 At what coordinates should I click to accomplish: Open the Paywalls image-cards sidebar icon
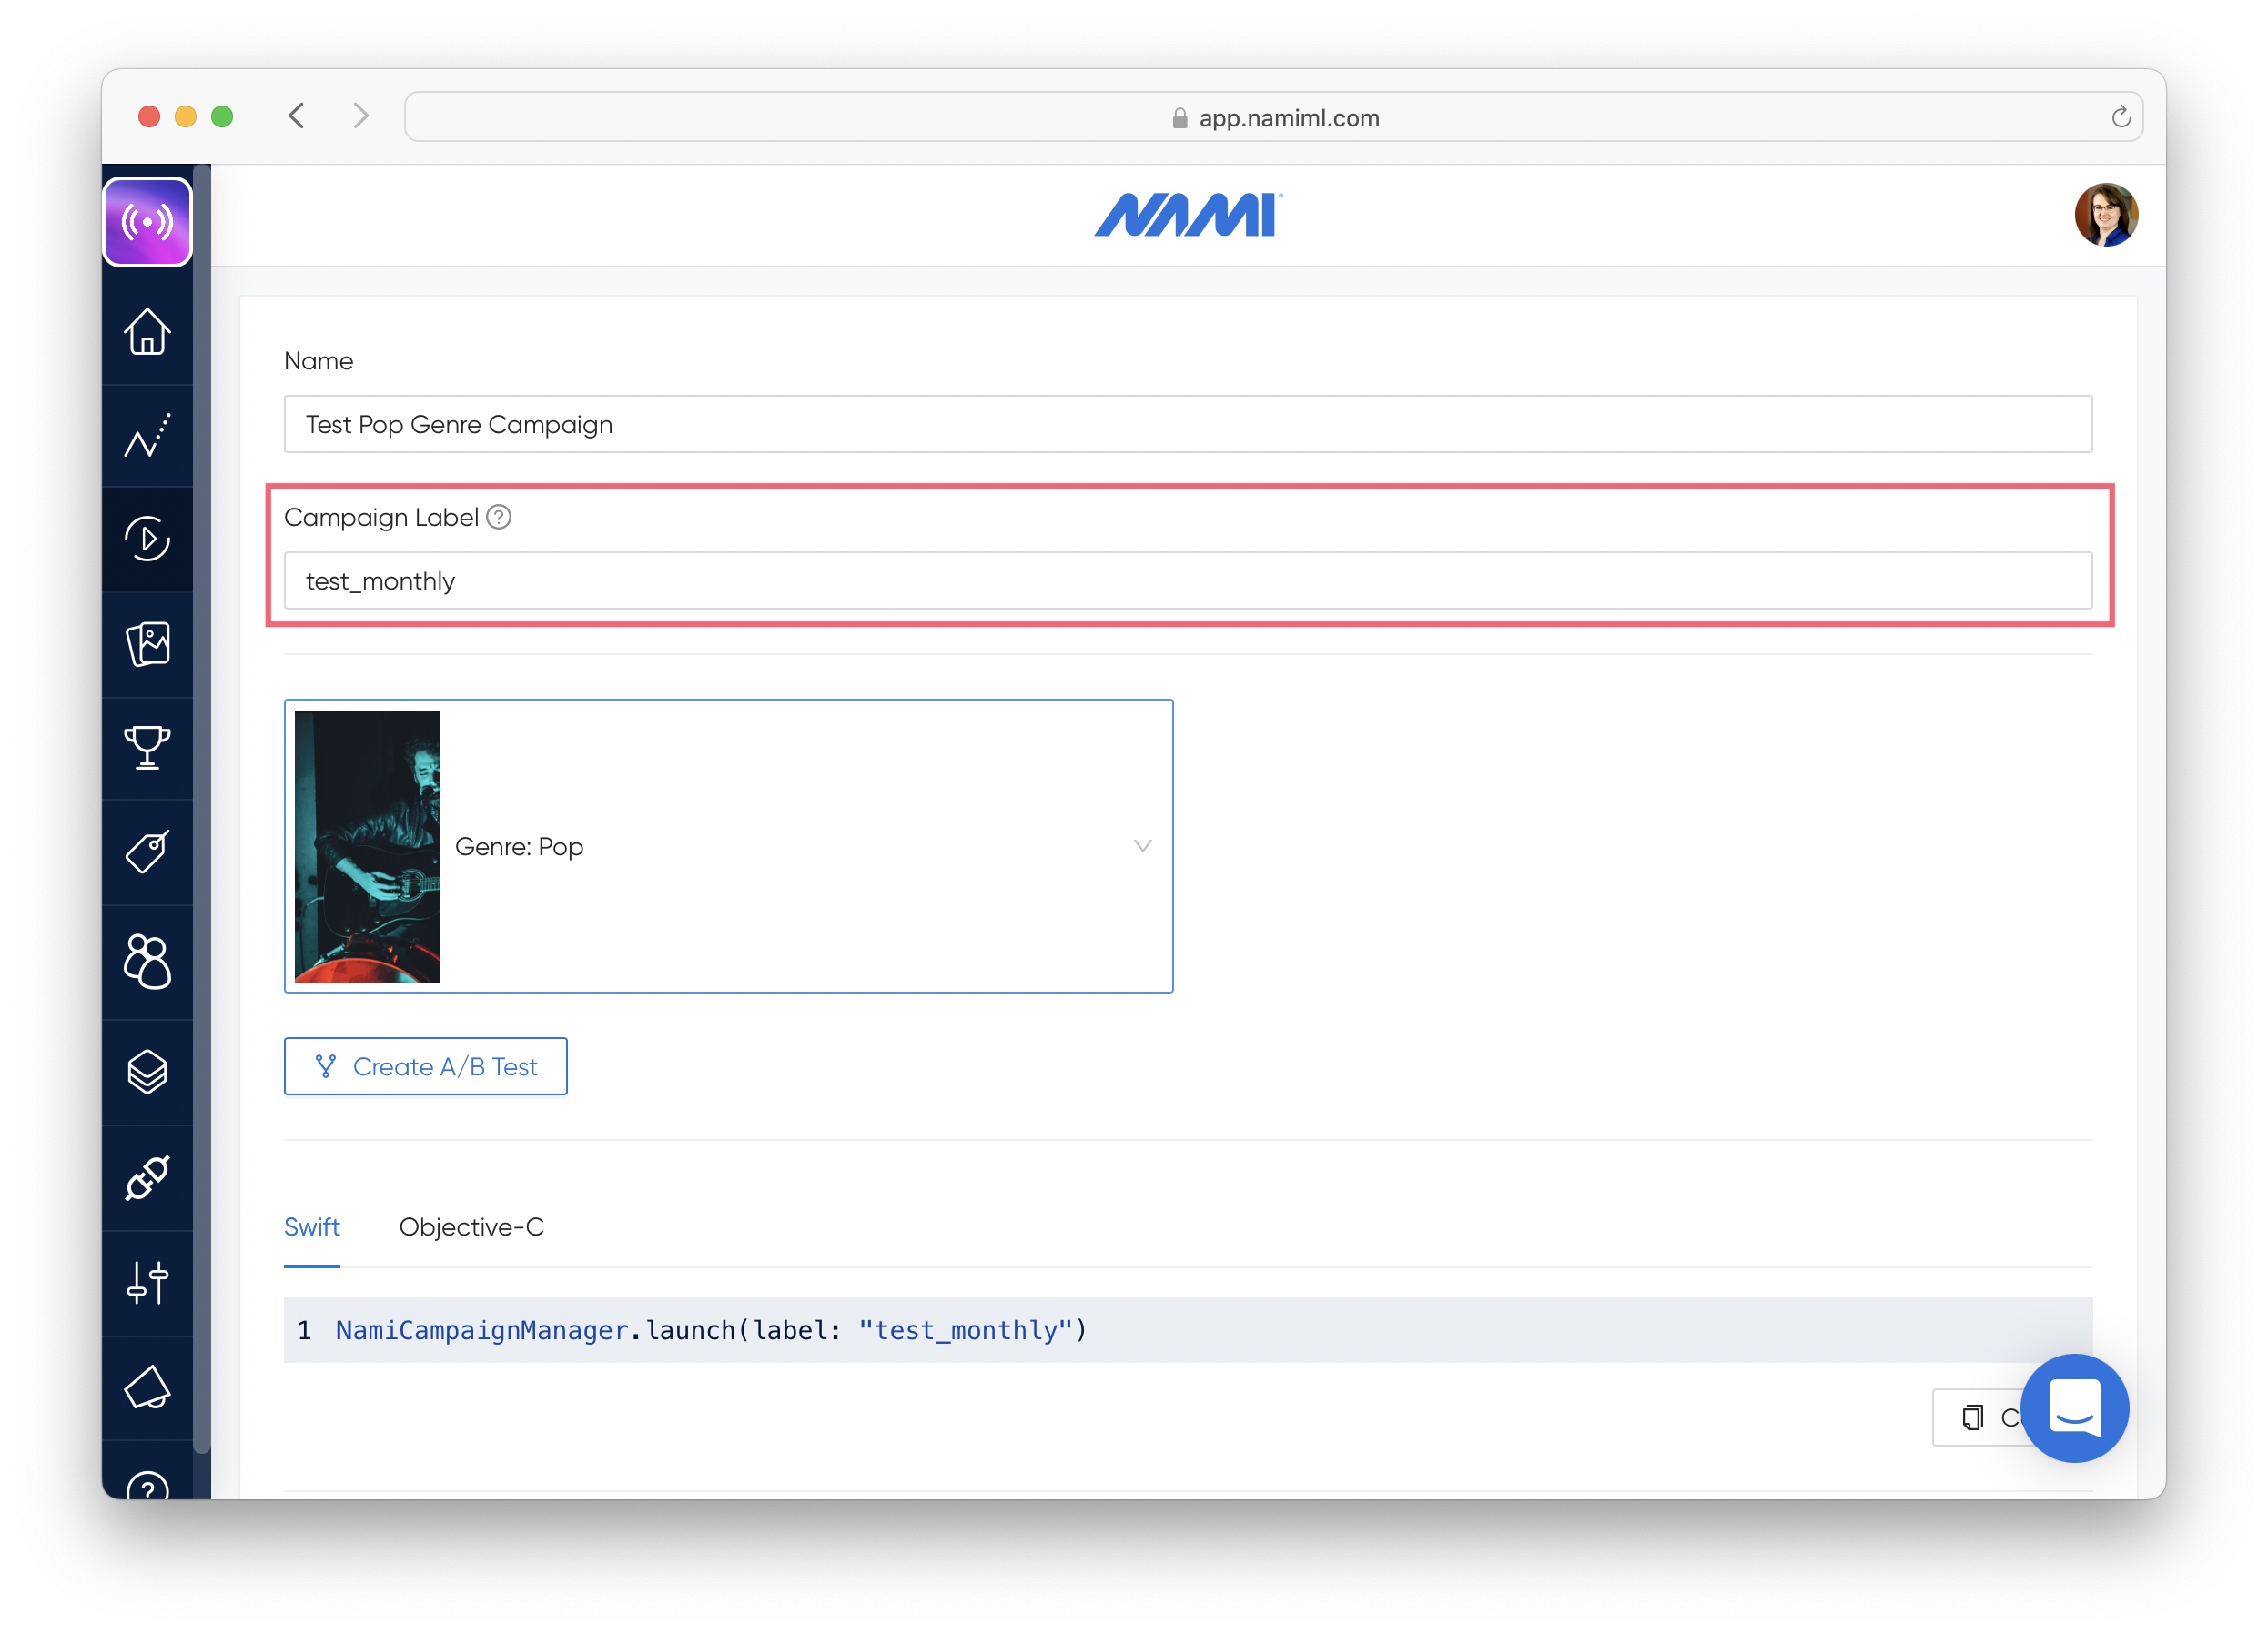click(x=147, y=643)
